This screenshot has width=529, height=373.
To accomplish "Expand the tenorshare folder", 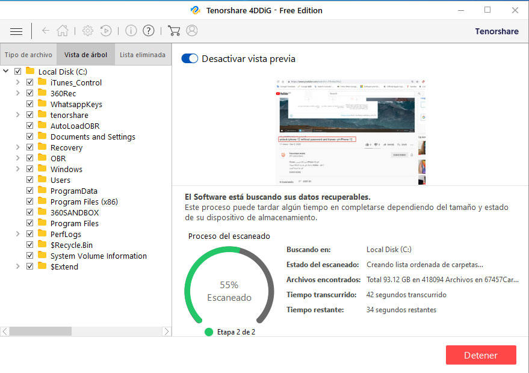I will point(18,115).
